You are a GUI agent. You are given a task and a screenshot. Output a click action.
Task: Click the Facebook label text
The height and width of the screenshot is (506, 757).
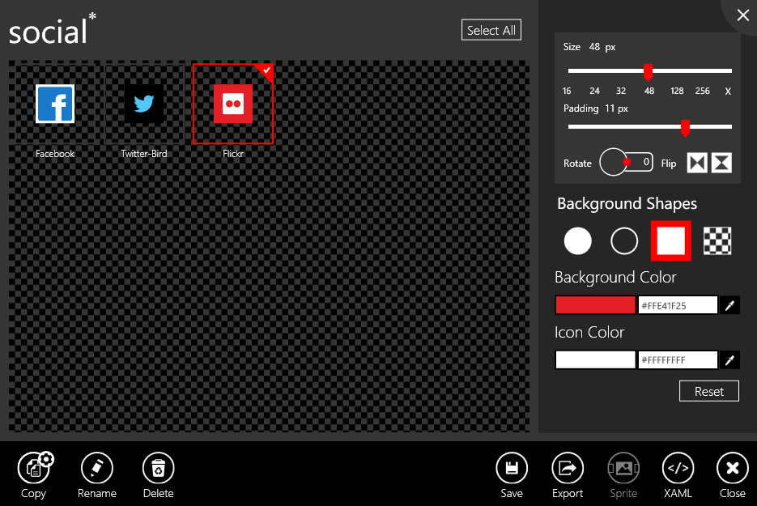click(55, 154)
